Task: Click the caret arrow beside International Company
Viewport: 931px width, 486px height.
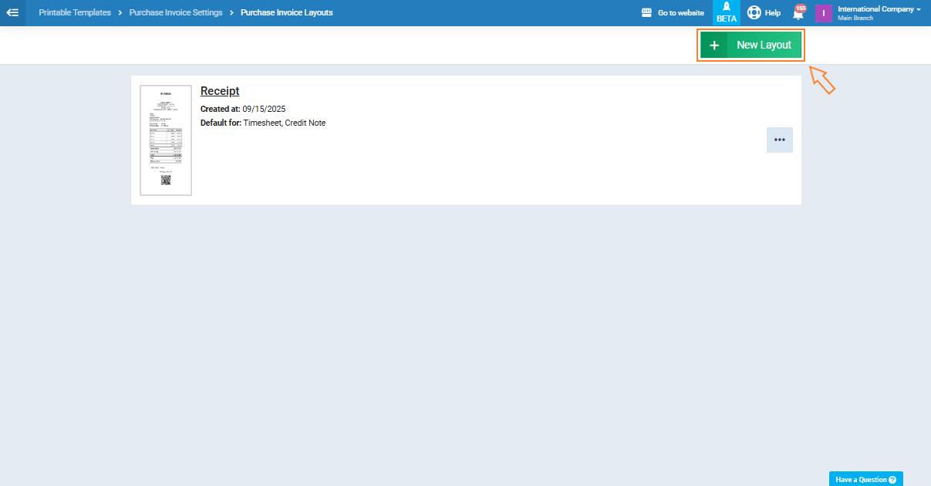Action: pyautogui.click(x=919, y=9)
